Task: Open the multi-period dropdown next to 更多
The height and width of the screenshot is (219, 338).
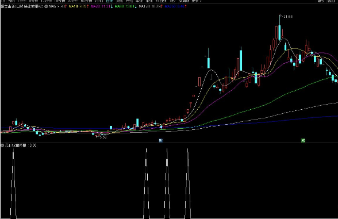Action: (x=184, y=1)
